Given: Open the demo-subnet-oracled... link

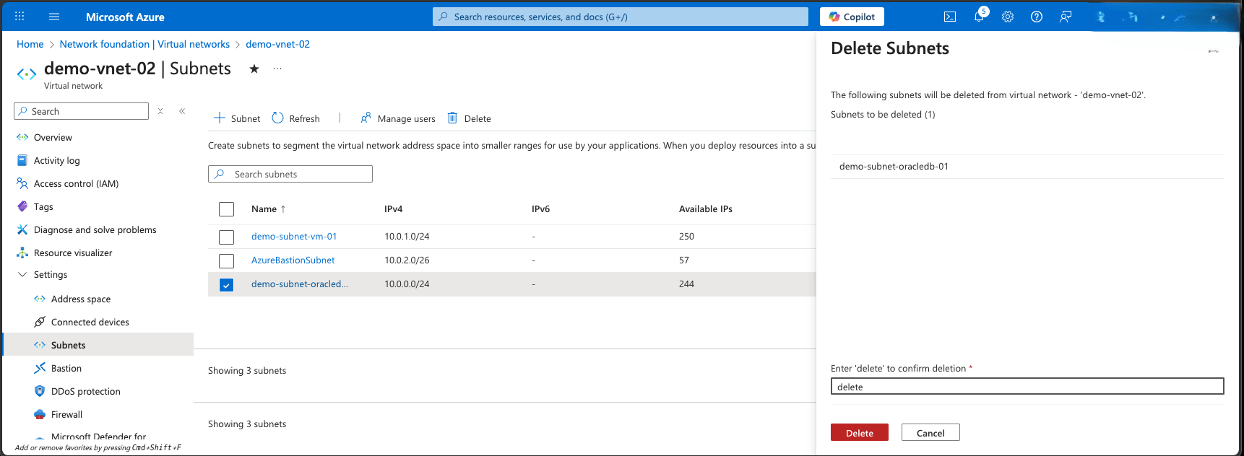Looking at the screenshot, I should [300, 284].
